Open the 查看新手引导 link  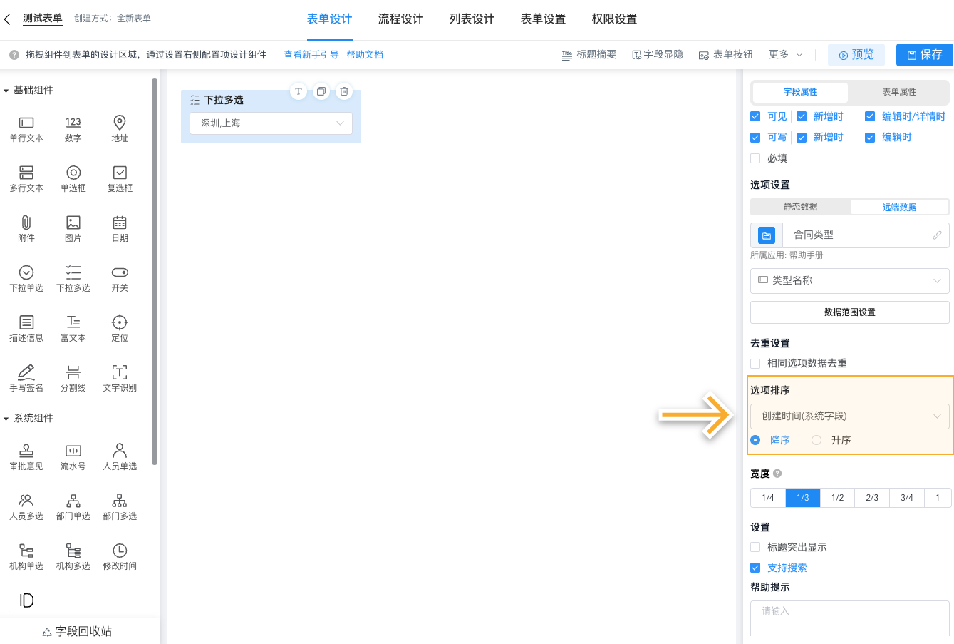click(310, 54)
